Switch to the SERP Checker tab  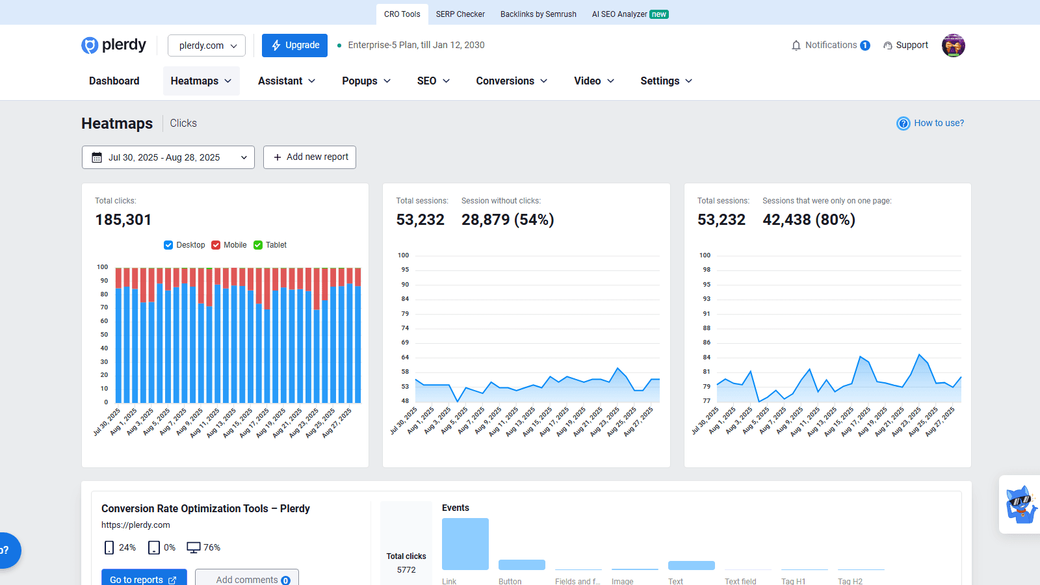pyautogui.click(x=460, y=14)
